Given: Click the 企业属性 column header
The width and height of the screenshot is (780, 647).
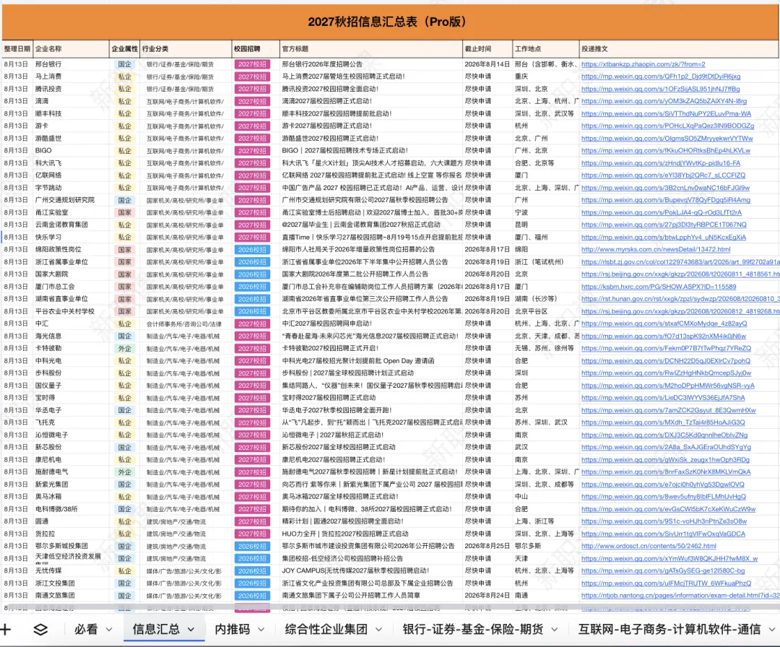Looking at the screenshot, I should [x=125, y=48].
